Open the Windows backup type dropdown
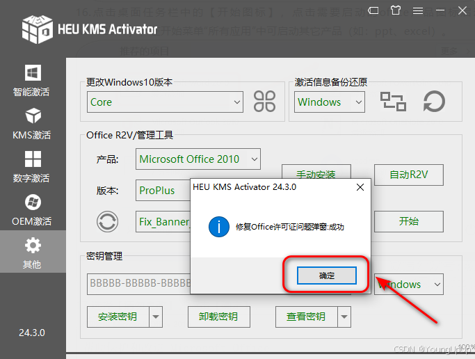 point(329,102)
